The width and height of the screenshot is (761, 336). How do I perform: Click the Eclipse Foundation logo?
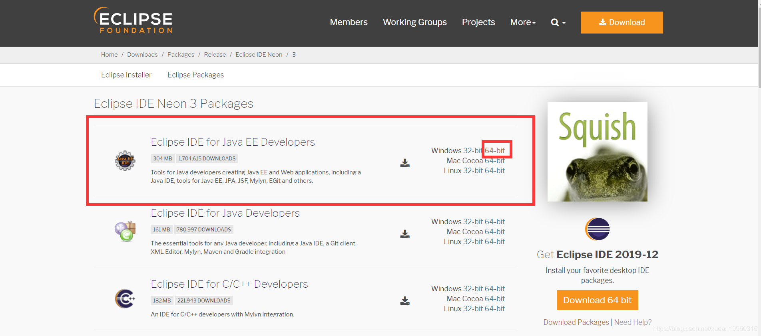[133, 20]
